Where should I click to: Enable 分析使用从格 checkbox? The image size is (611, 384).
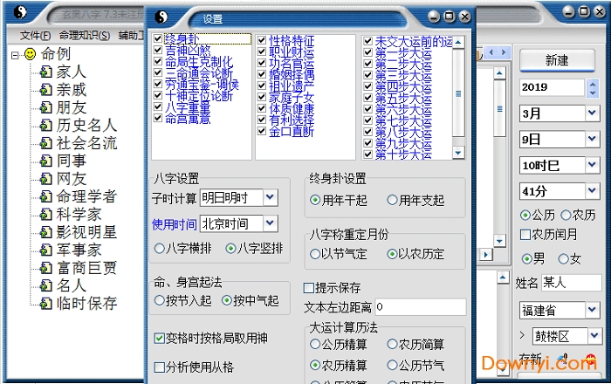159,367
